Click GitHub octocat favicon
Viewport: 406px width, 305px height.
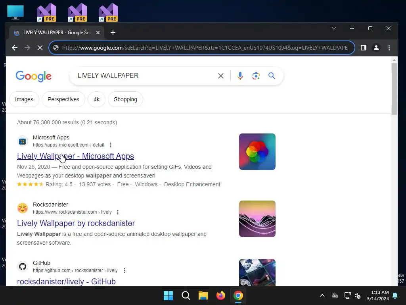[x=23, y=266]
